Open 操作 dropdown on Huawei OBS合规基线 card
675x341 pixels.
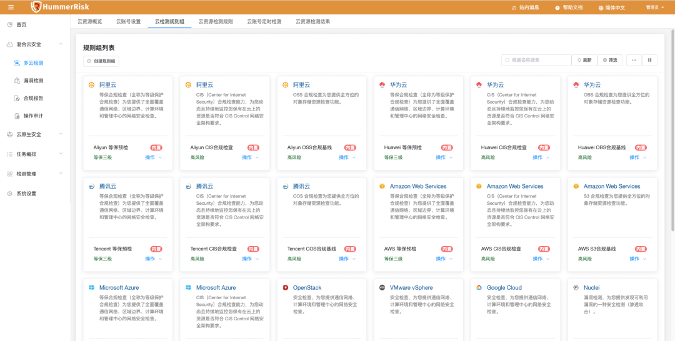click(638, 157)
